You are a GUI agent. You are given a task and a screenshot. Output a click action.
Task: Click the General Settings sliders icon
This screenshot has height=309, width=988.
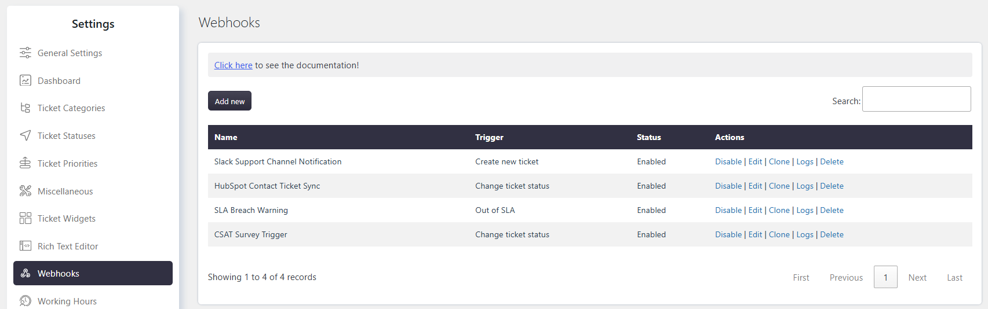click(25, 53)
